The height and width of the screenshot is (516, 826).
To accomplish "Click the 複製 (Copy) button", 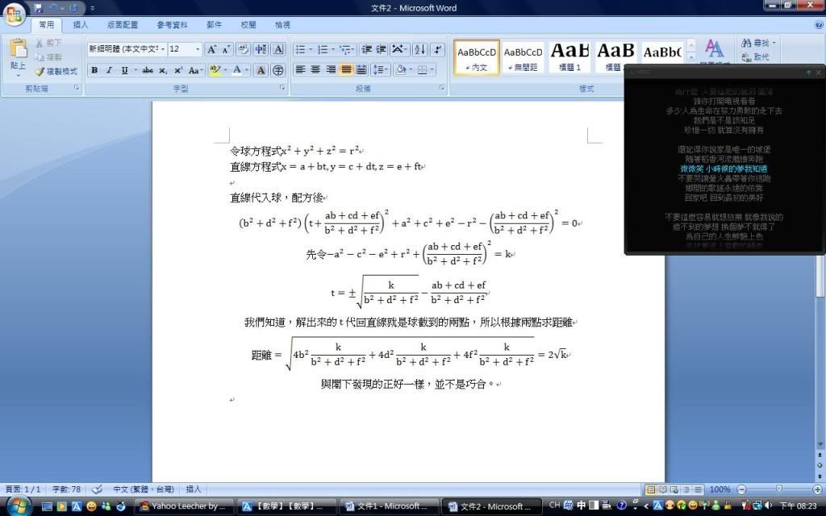I will pos(48,57).
